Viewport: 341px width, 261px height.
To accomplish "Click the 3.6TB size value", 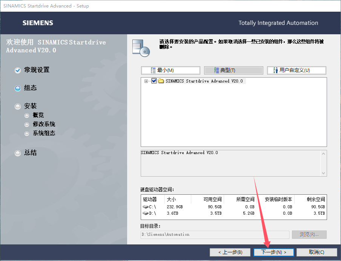I will [x=172, y=213].
